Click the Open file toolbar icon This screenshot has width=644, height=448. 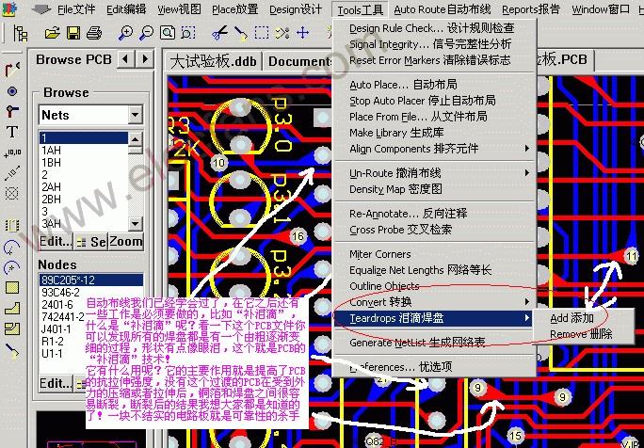[51, 33]
